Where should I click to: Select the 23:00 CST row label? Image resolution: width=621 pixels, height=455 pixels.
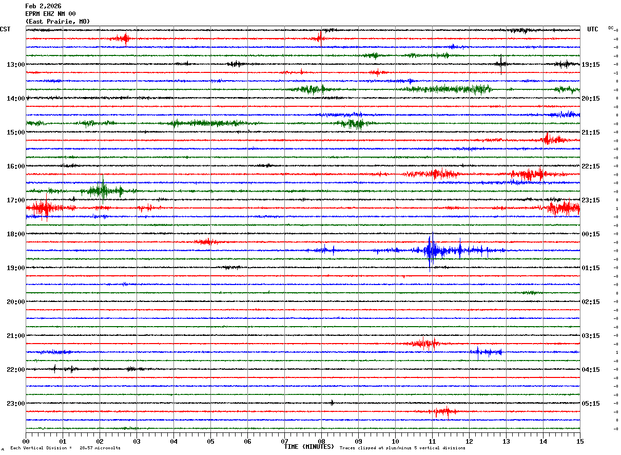coord(16,404)
